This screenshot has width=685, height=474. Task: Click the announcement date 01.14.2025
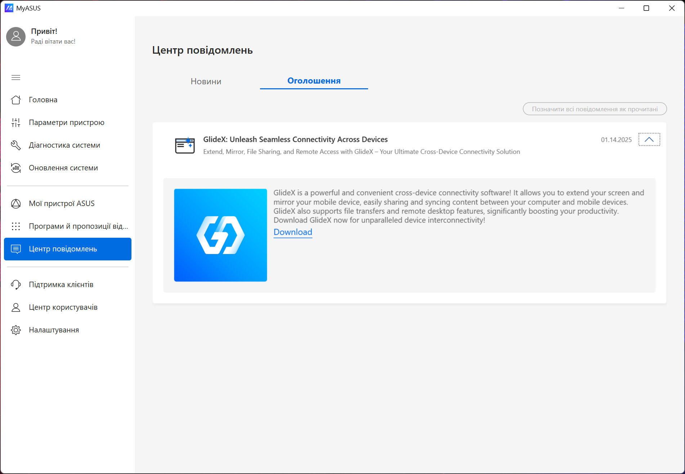pos(616,140)
